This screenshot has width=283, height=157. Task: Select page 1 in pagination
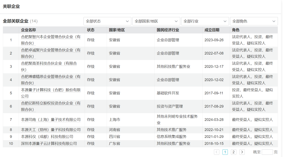click(x=225, y=152)
